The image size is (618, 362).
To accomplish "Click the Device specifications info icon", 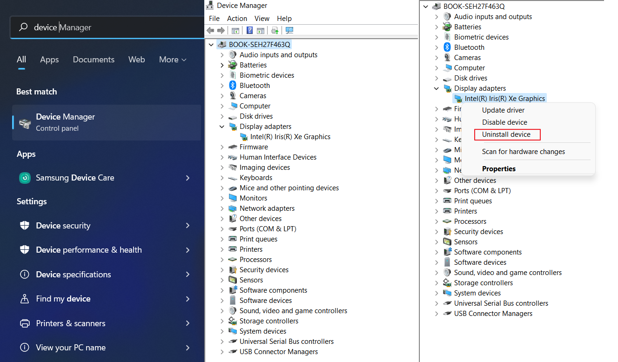I will click(25, 275).
